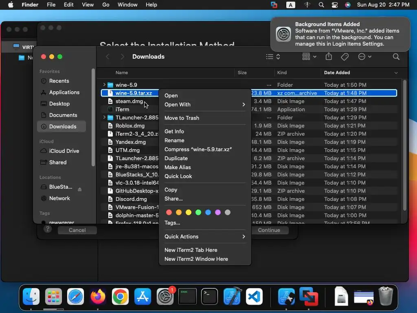Toggle Date Added sort order chevron
This screenshot has height=313, width=417.
point(396,73)
